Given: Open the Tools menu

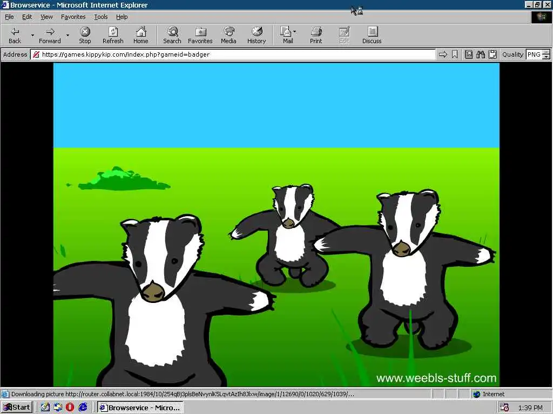Looking at the screenshot, I should 100,17.
